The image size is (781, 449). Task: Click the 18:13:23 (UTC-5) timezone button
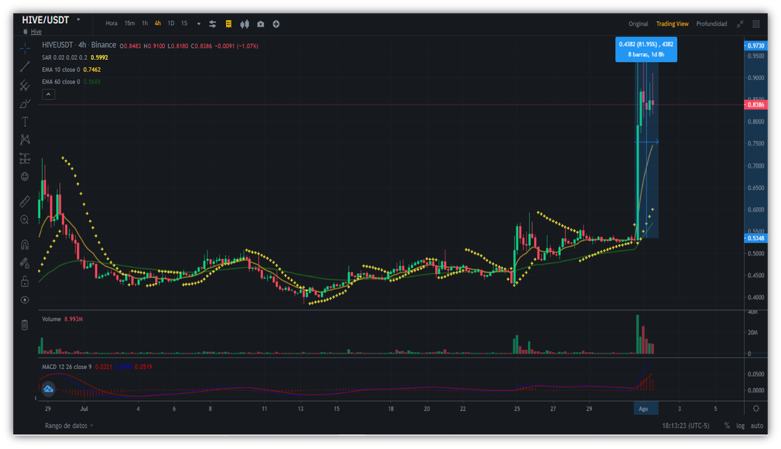coord(686,425)
